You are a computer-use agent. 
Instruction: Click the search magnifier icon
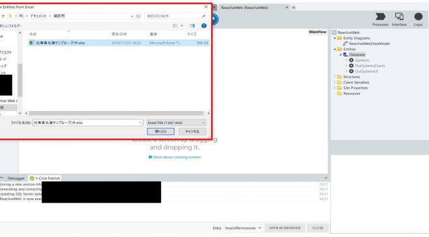203,16
